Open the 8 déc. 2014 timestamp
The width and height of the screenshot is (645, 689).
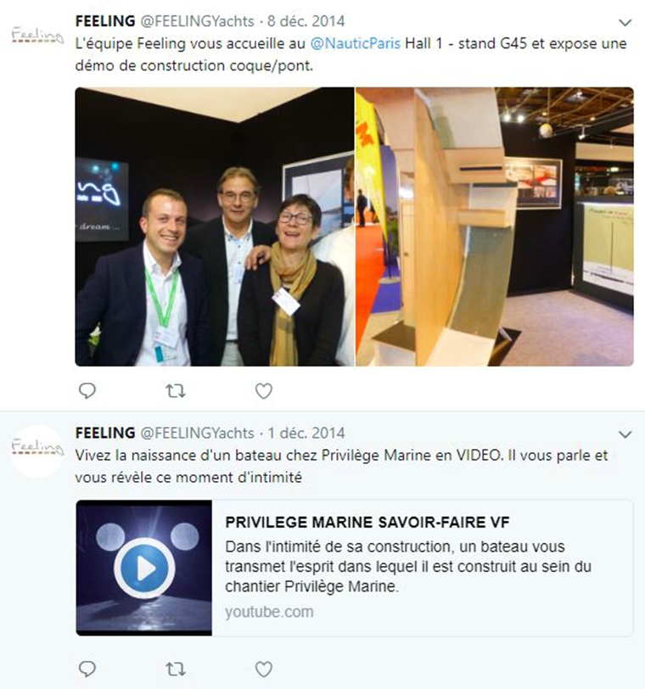pyautogui.click(x=306, y=21)
